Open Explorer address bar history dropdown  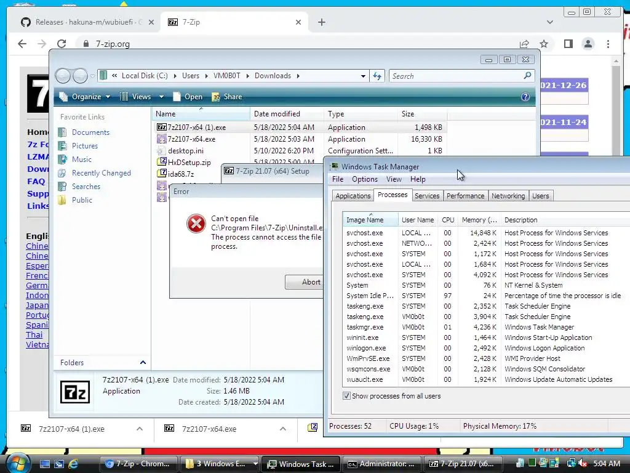click(x=363, y=76)
